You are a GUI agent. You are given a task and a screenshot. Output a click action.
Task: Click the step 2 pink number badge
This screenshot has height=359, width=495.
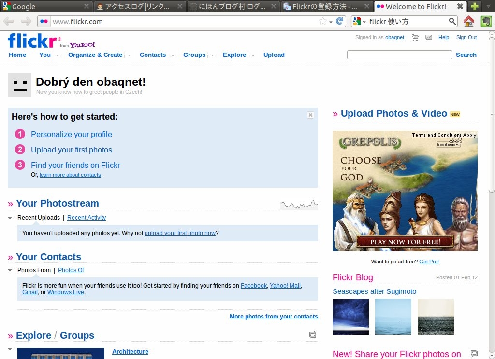tap(20, 149)
